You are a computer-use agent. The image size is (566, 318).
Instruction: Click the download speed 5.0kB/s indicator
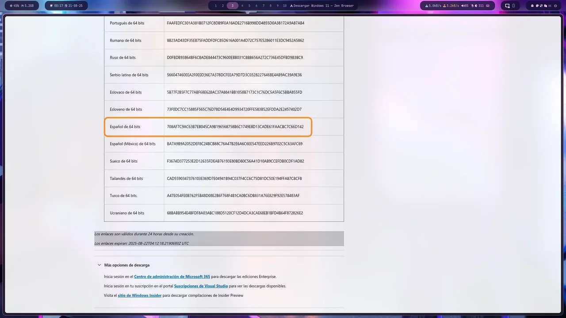coord(433,6)
